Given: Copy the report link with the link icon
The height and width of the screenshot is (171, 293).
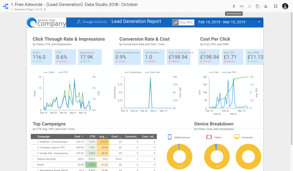Looking at the screenshot, I should tap(241, 6).
